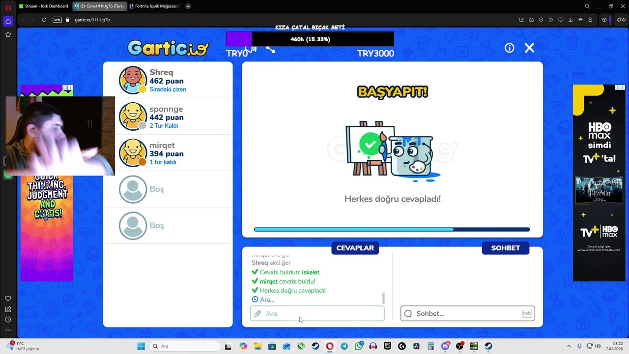Open the taskbar clock and date
This screenshot has width=629, height=354.
point(614,346)
